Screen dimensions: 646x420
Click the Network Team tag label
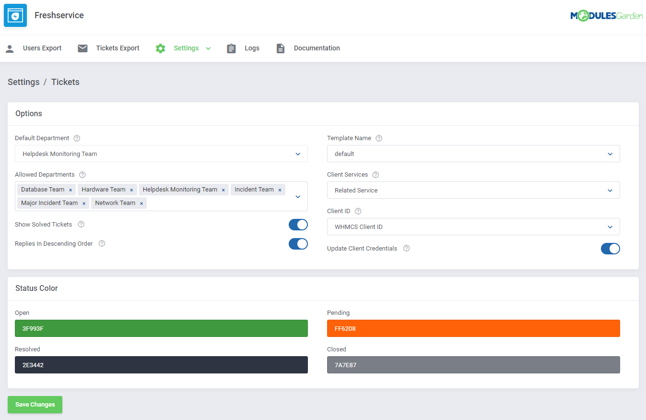[x=115, y=203]
